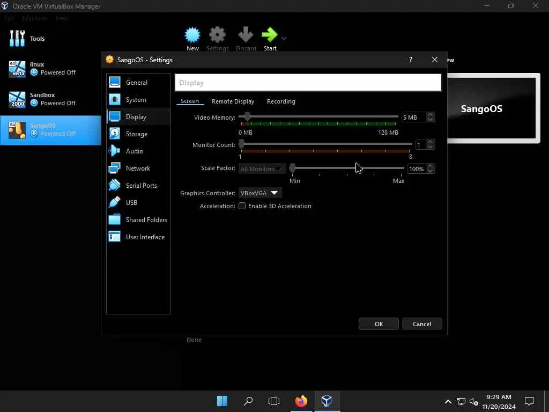
Task: Click the Scale Factor slider handle
Action: click(x=292, y=168)
